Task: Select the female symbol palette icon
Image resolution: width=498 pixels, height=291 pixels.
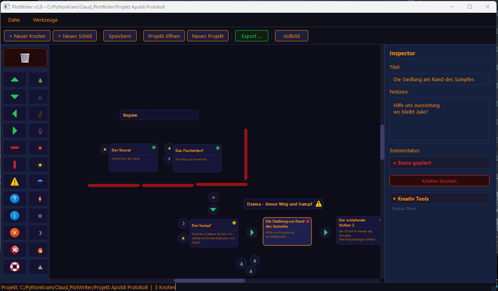Action: (x=40, y=131)
